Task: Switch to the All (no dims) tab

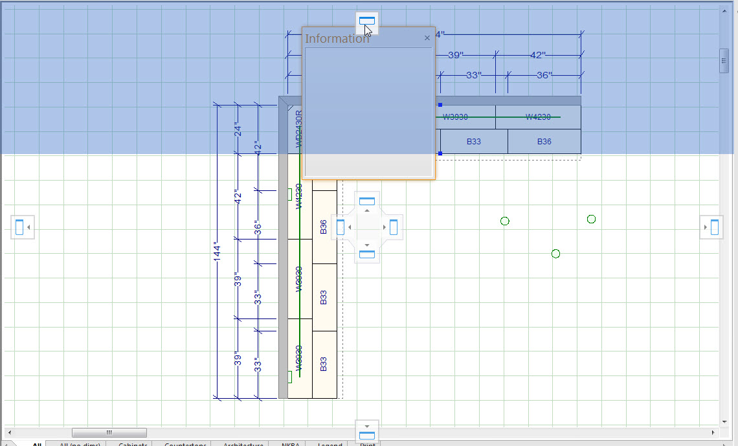Action: pyautogui.click(x=78, y=444)
